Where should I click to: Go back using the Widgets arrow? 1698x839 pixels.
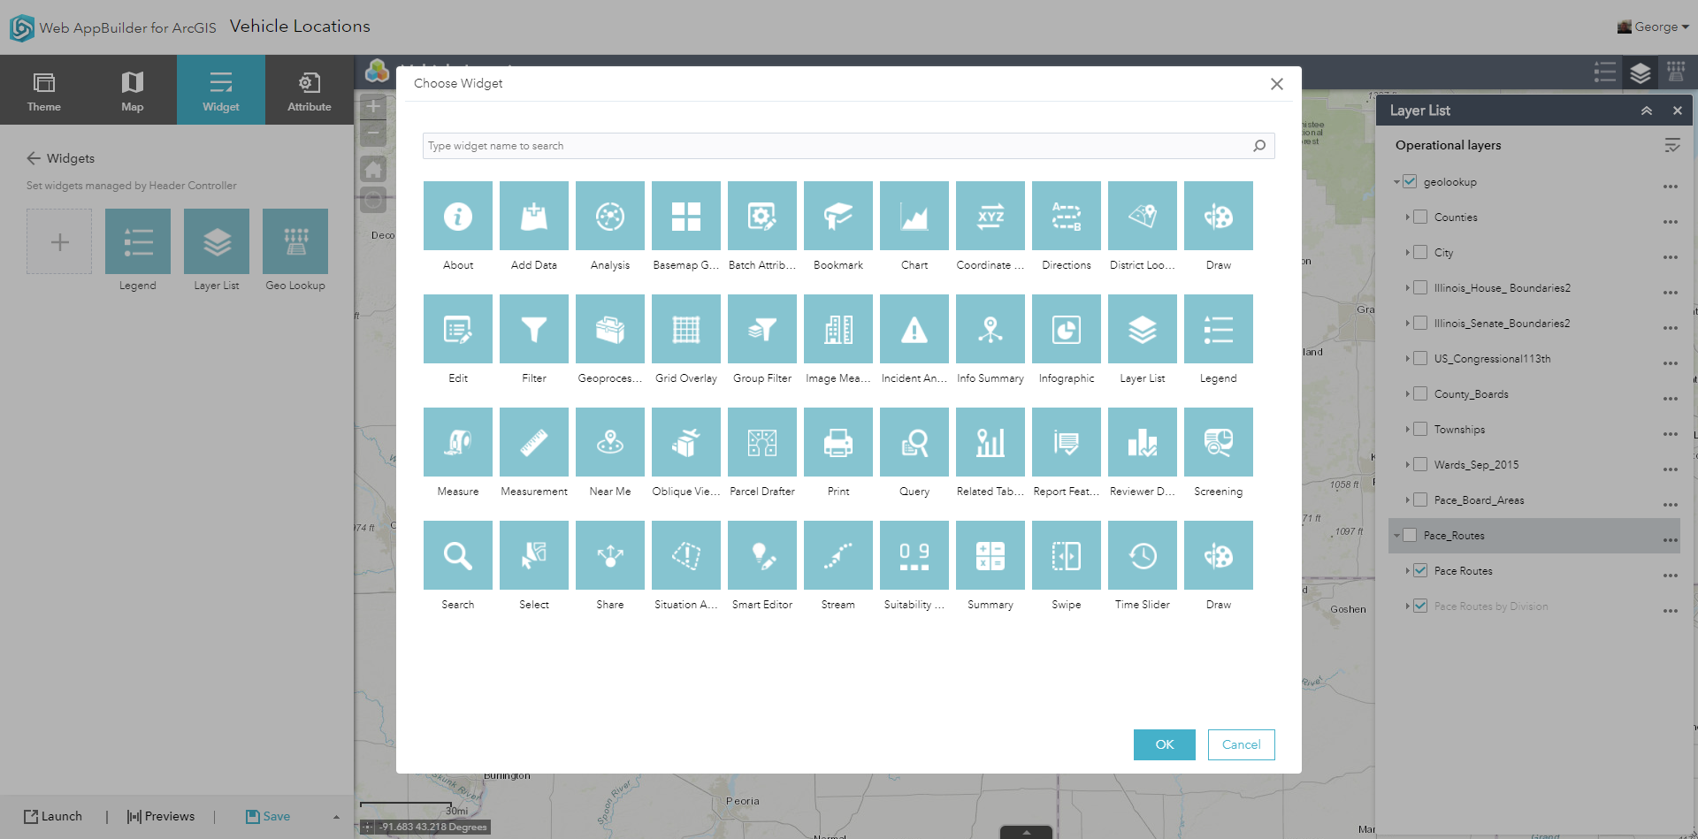pos(34,158)
